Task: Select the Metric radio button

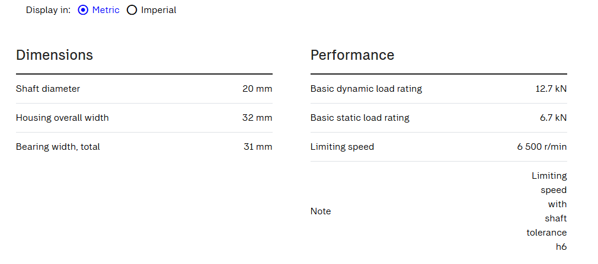Action: click(x=83, y=10)
